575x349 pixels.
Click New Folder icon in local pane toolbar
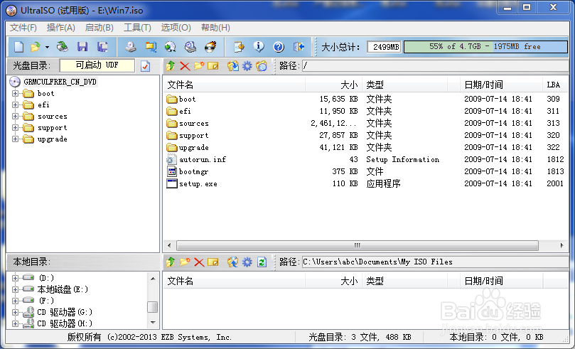(x=185, y=262)
